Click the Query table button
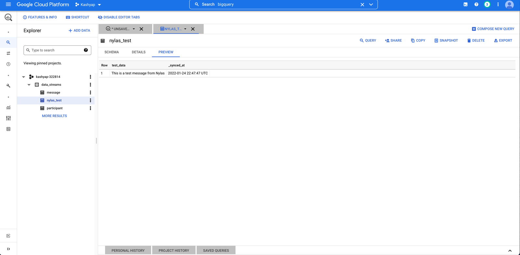Screen dimensions: 520x255 pyautogui.click(x=368, y=41)
